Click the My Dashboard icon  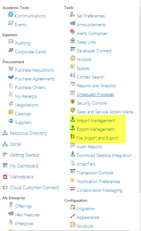5,166
